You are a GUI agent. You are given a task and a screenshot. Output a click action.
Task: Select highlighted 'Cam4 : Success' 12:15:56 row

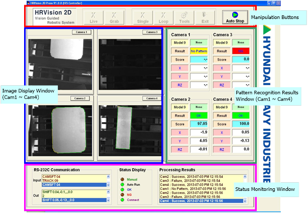point(201,201)
